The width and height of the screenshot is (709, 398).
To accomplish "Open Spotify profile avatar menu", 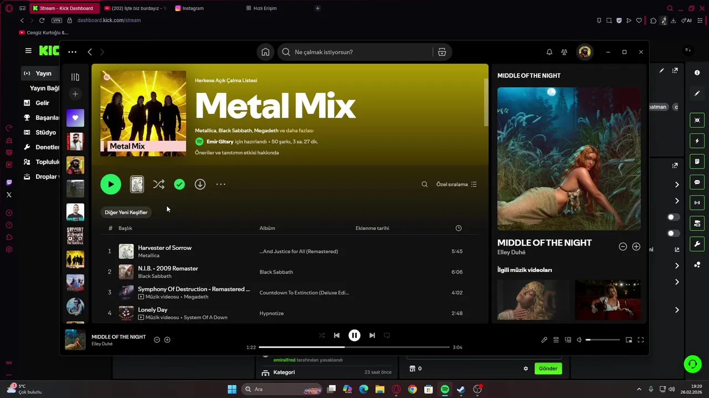I will pos(584,52).
